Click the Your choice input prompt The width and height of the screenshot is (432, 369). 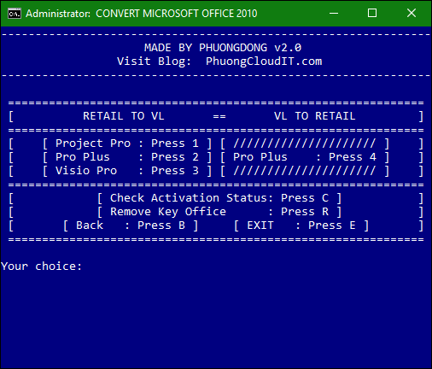click(x=42, y=266)
